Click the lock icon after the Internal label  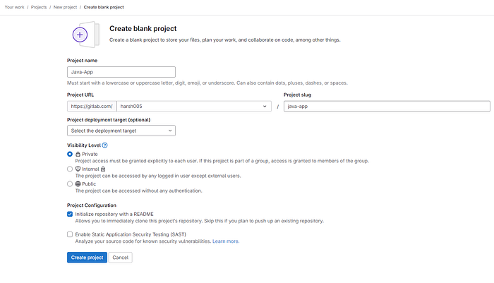point(103,169)
